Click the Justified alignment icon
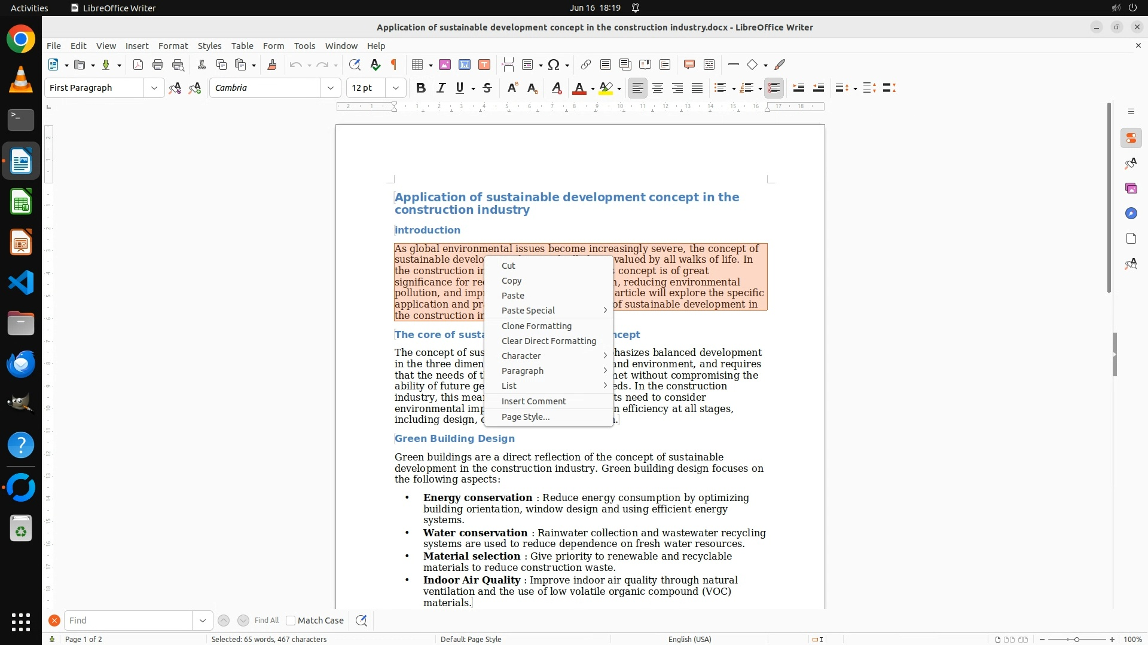 tap(697, 88)
